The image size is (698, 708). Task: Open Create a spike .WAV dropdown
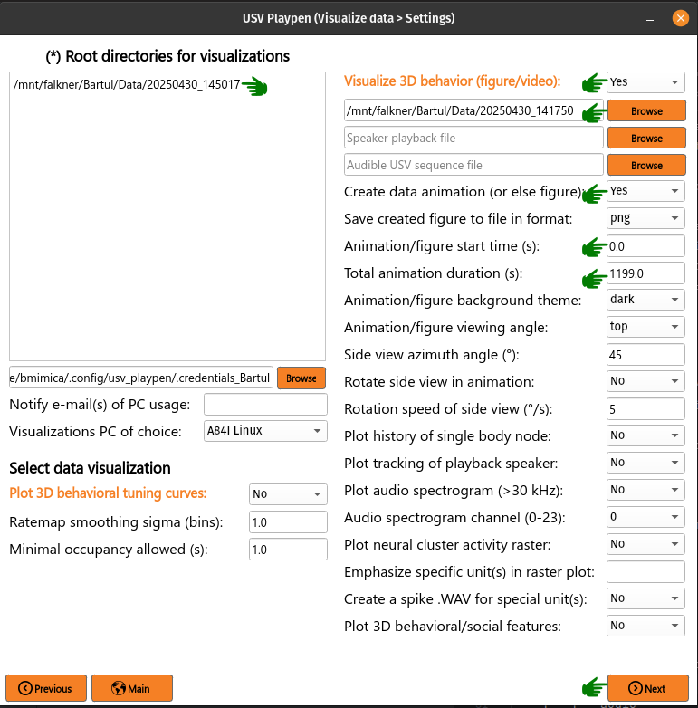tap(645, 598)
